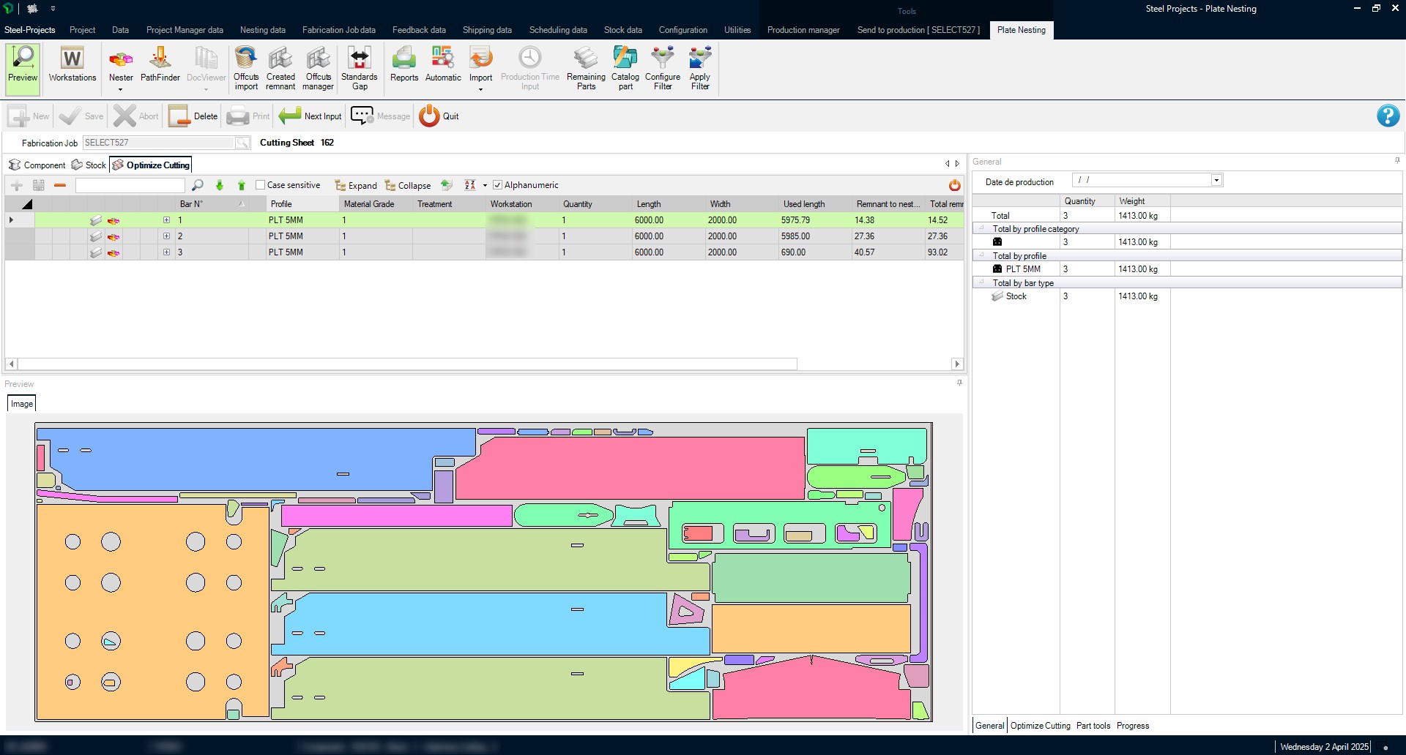Image resolution: width=1406 pixels, height=755 pixels.
Task: Open the Reports tool
Action: coord(403,66)
